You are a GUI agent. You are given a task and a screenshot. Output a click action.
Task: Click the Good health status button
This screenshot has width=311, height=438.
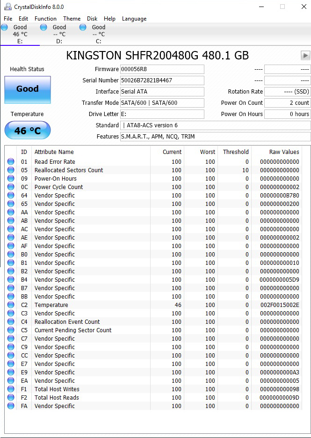[28, 90]
